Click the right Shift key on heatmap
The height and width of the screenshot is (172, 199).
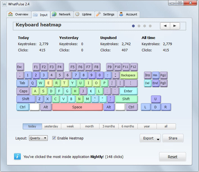[126, 99]
